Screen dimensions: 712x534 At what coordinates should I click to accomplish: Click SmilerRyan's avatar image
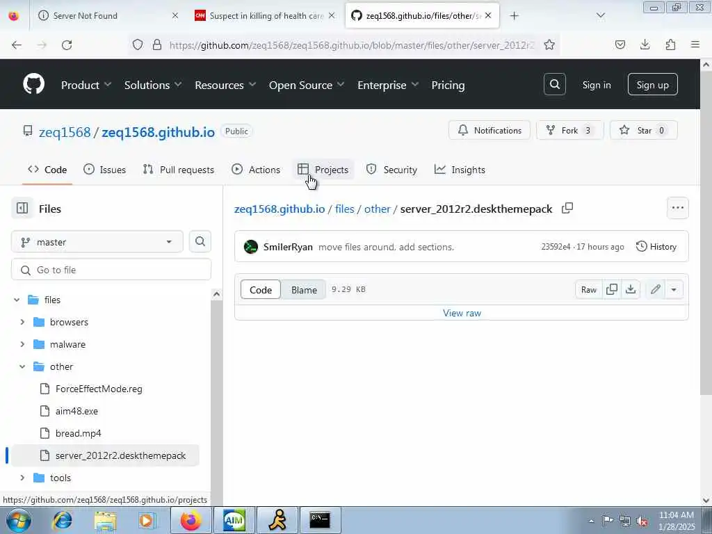pos(250,247)
